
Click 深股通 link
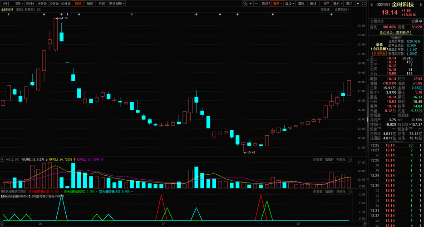(325, 10)
